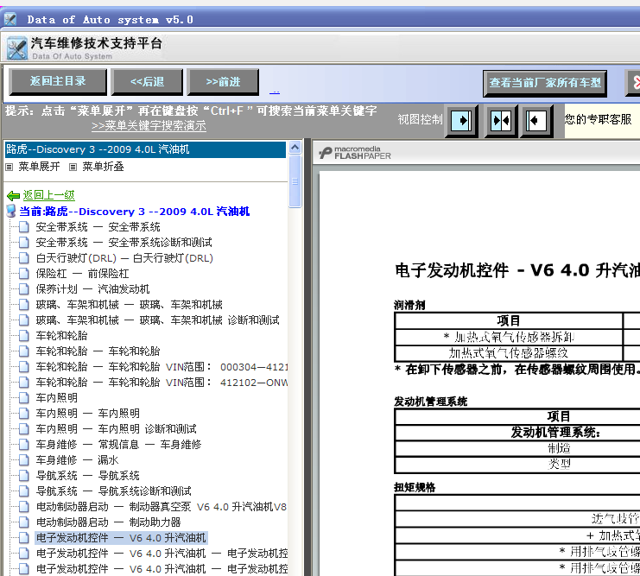Open 导航系统诊断和测试 entry

click(113, 491)
